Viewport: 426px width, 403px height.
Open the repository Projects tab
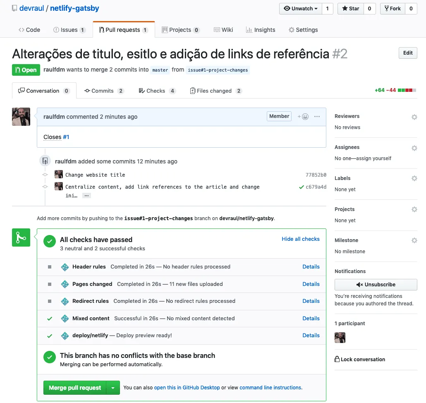pos(181,30)
